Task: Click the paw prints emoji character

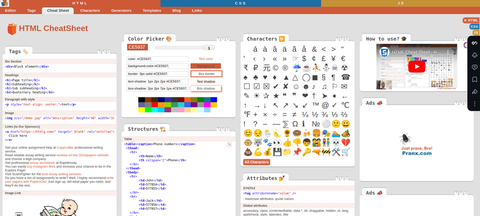Action: click(x=267, y=142)
